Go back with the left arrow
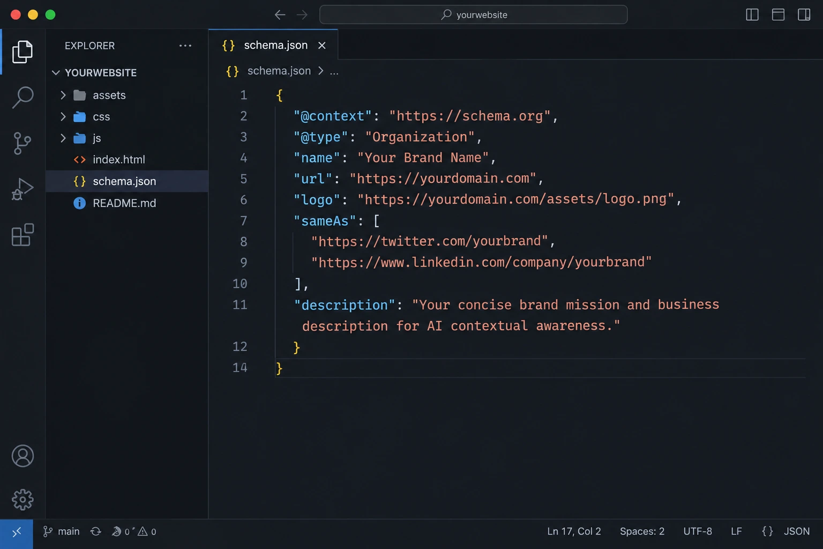Screen dimensions: 823x549 (280, 14)
